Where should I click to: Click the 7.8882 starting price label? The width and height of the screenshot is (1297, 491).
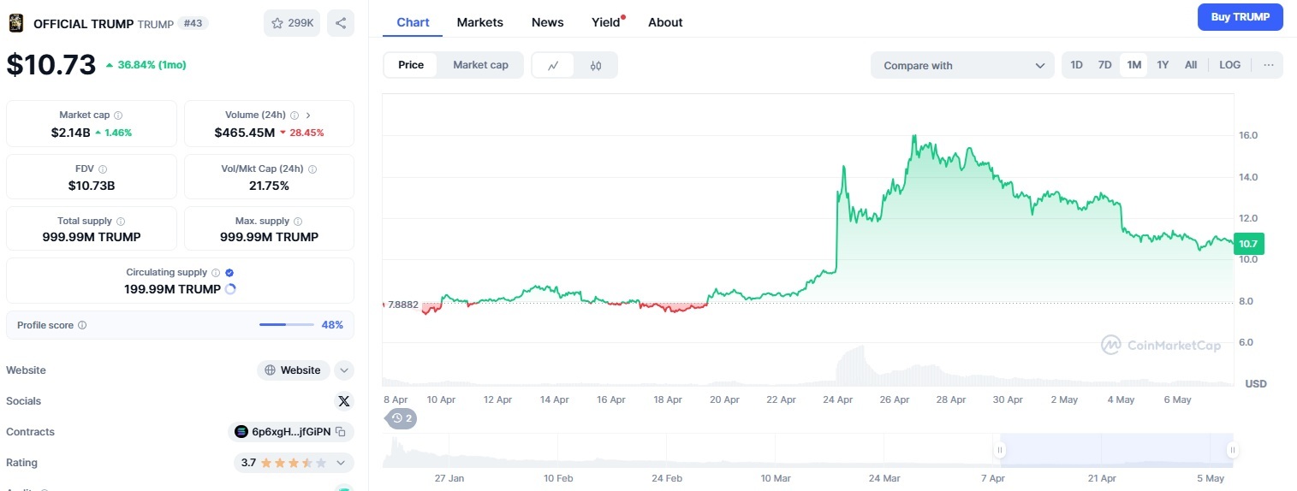click(403, 305)
